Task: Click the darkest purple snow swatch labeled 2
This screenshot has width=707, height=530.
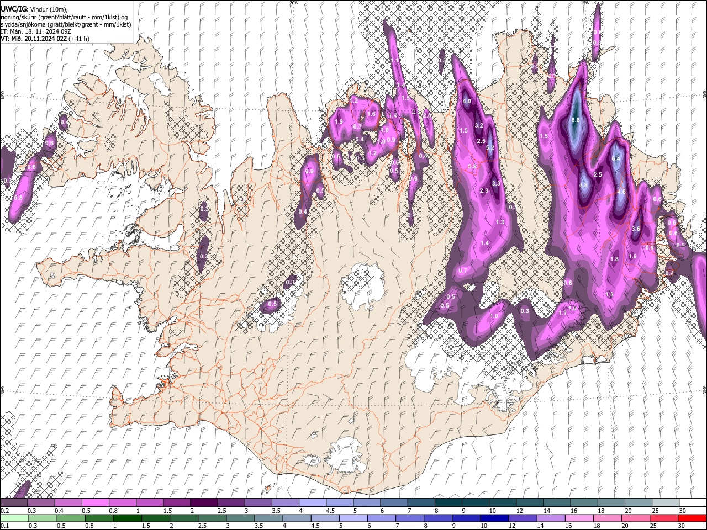Action: pos(203,502)
